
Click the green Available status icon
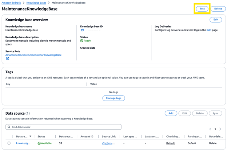[x=39, y=143]
